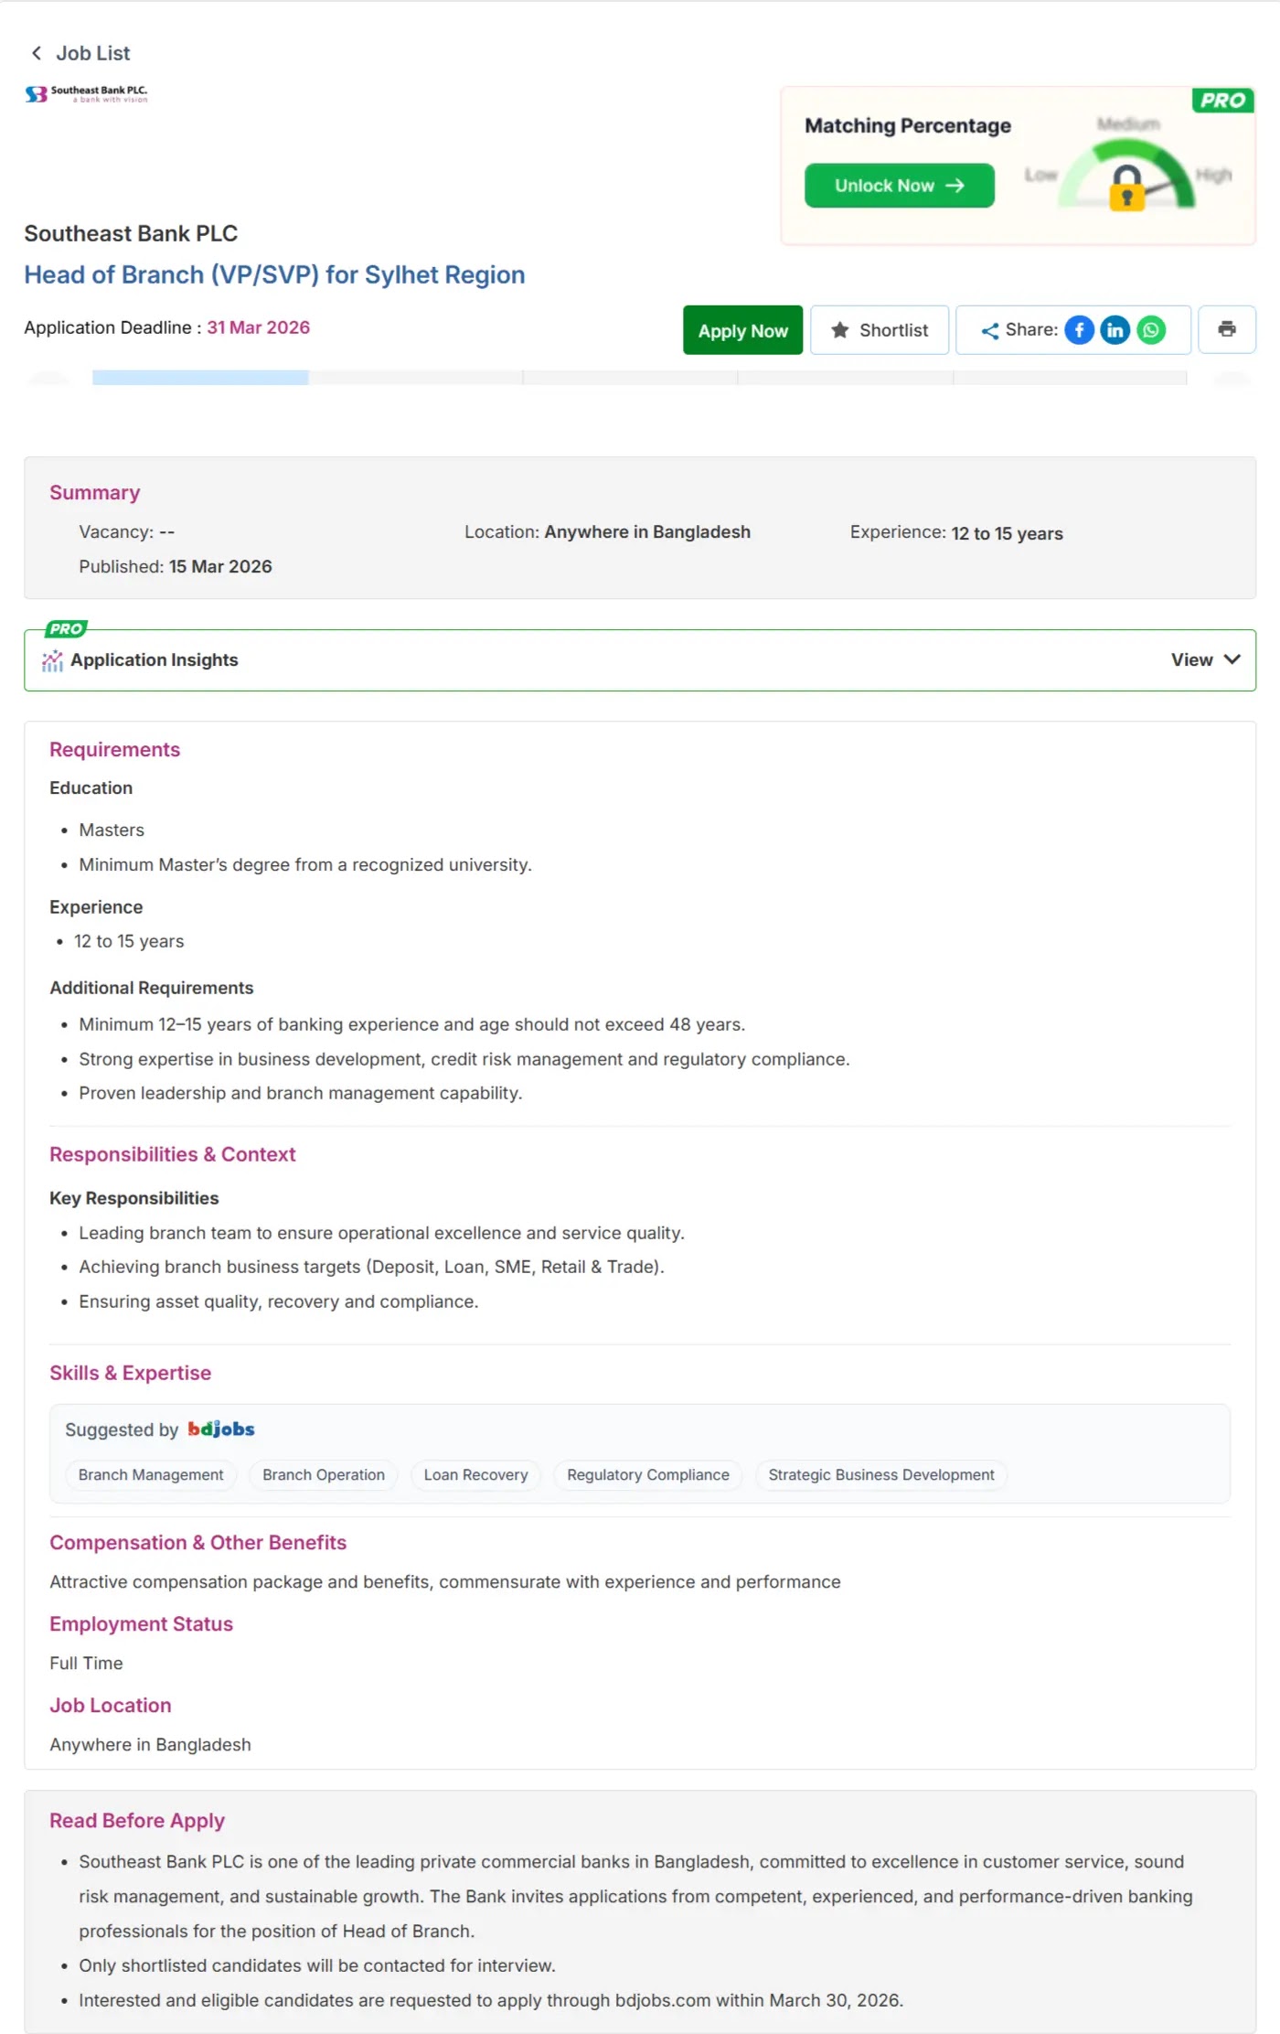The image size is (1280, 2034).
Task: Click the Application Insights chart icon
Action: click(x=52, y=660)
